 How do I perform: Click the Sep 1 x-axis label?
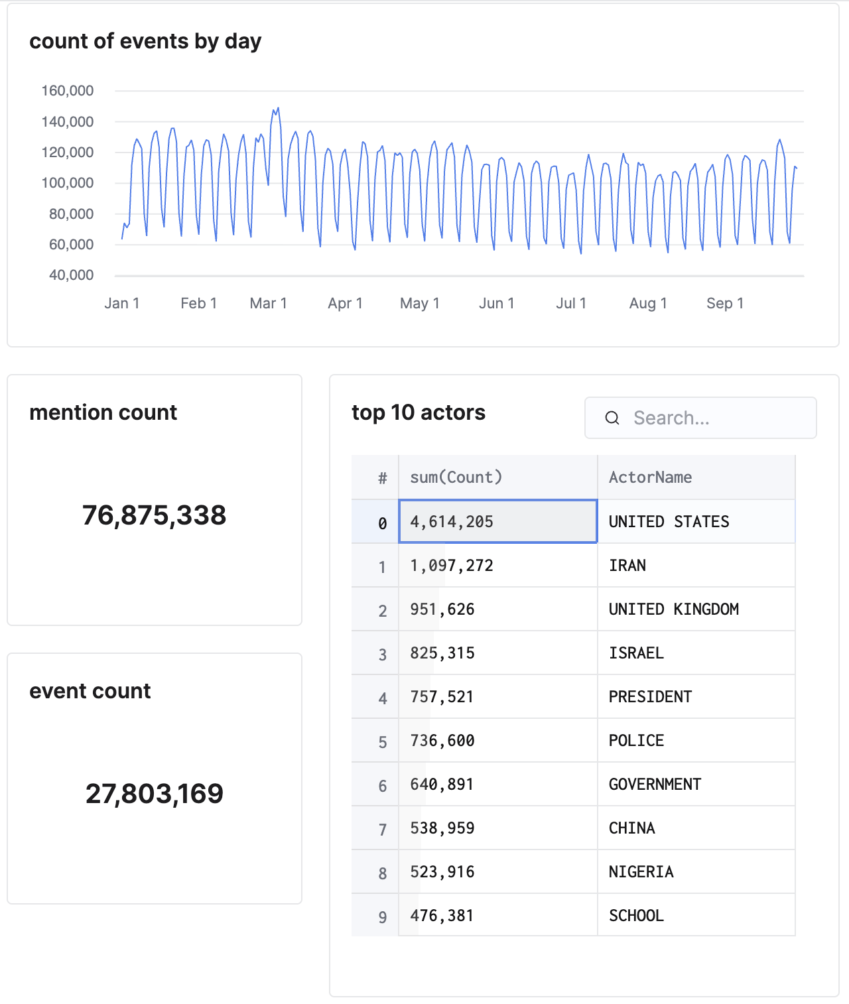pyautogui.click(x=725, y=303)
